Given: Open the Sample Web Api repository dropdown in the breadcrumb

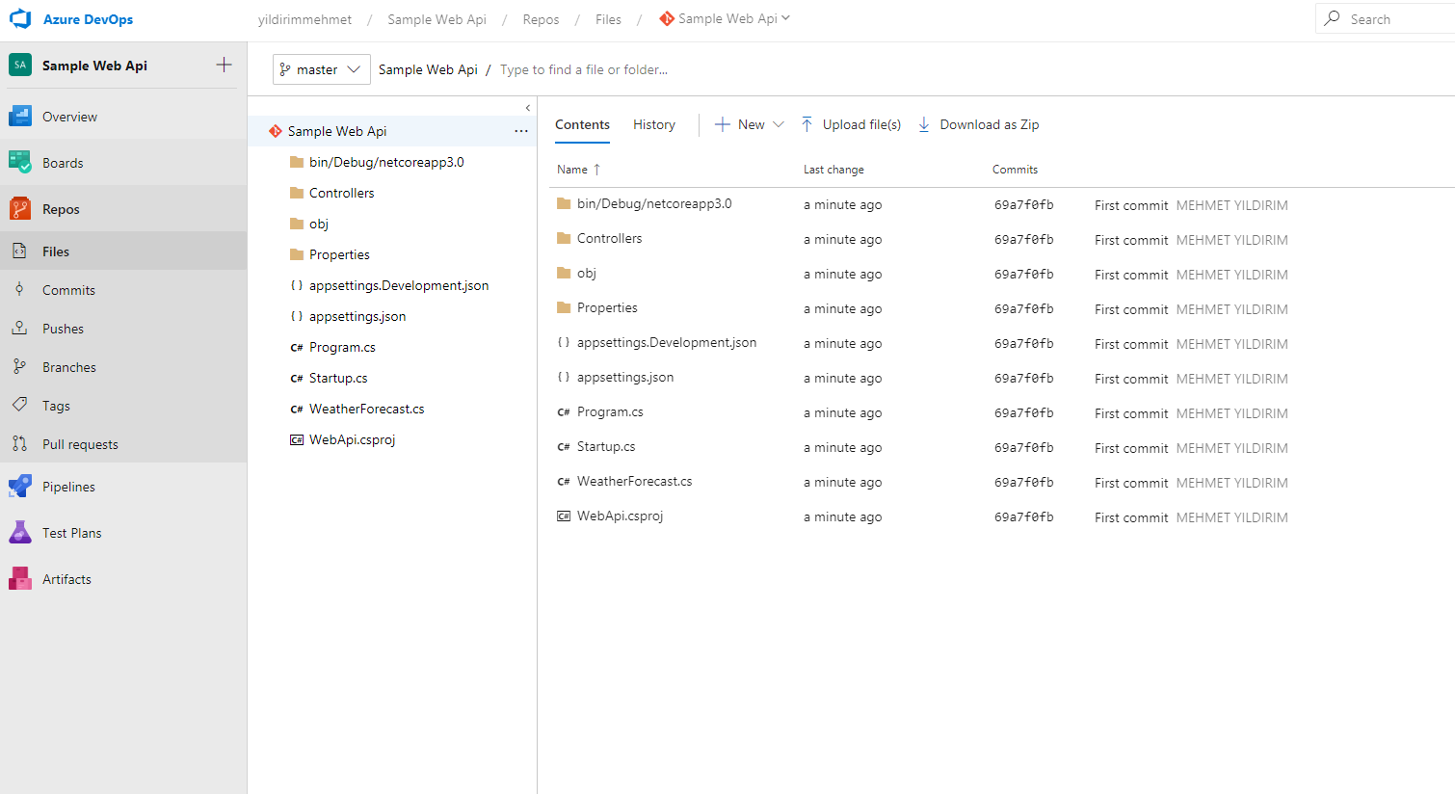Looking at the screenshot, I should tap(725, 18).
